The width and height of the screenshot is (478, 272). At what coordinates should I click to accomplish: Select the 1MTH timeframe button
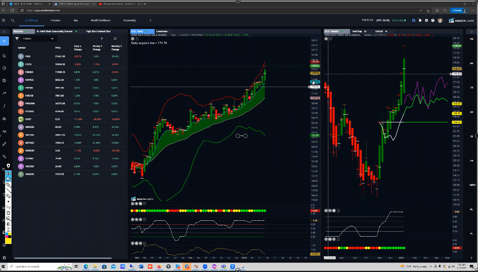click(x=472, y=185)
